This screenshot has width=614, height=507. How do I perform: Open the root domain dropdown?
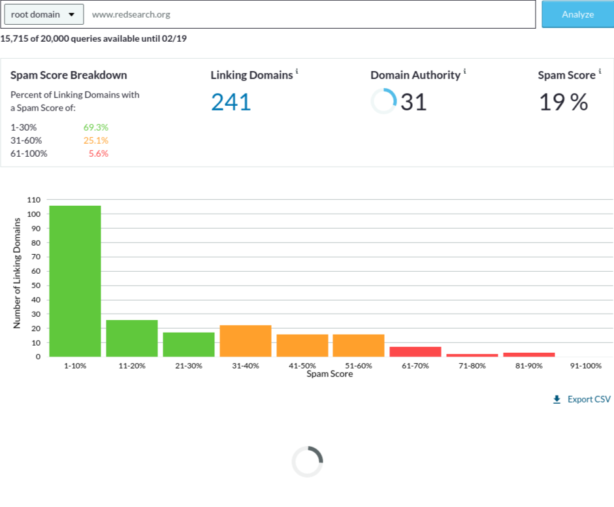[x=44, y=14]
